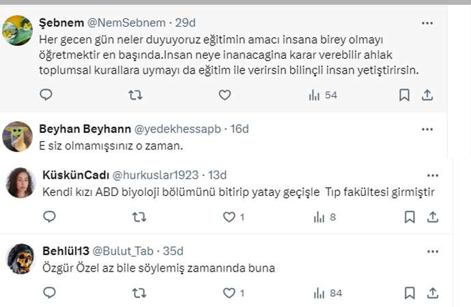Screen dimensions: 471x307
Task: Bookmark KüskünCadı's tweet
Action: (x=409, y=218)
